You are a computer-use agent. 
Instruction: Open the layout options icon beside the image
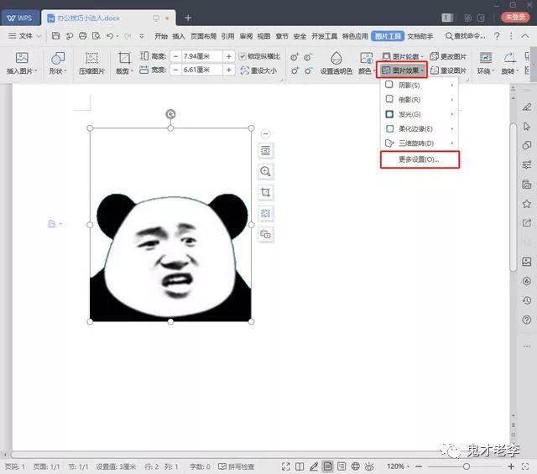[266, 150]
